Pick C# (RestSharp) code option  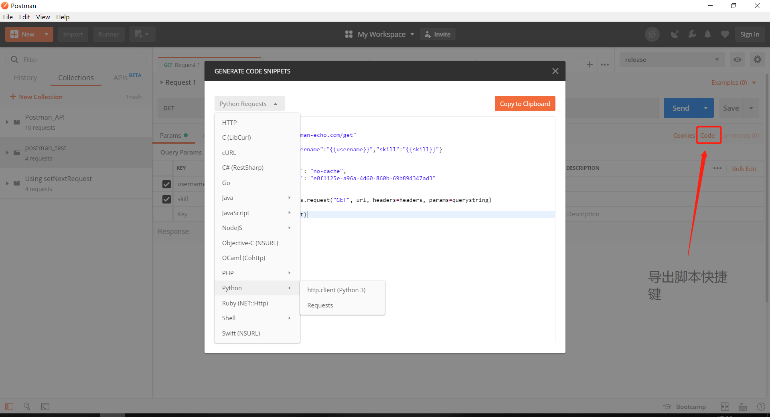click(257, 167)
